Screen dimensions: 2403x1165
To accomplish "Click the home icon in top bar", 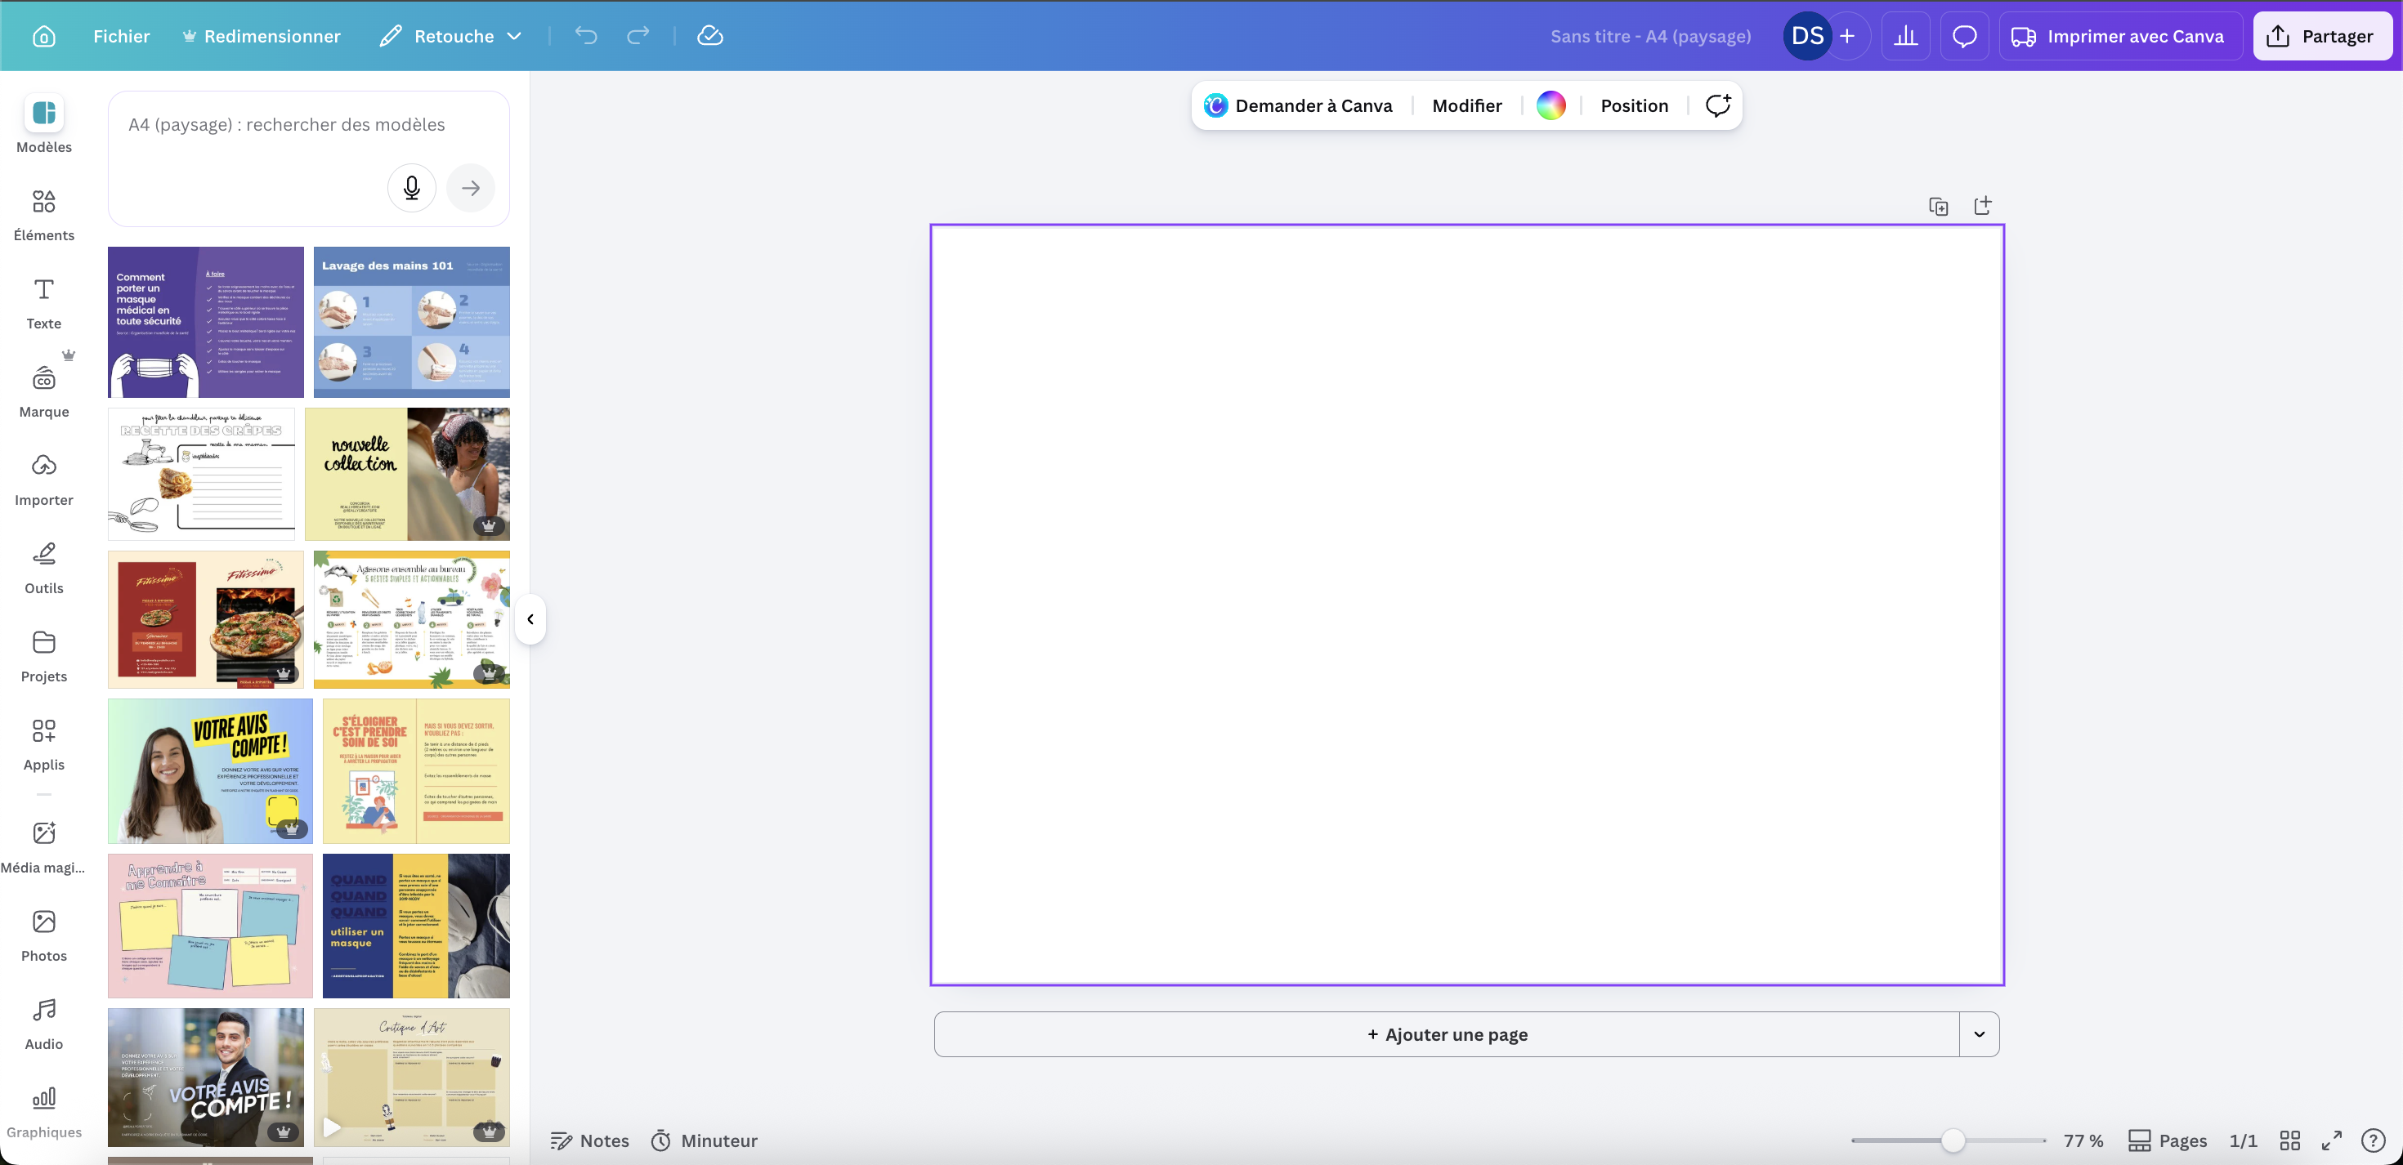I will pos(44,35).
